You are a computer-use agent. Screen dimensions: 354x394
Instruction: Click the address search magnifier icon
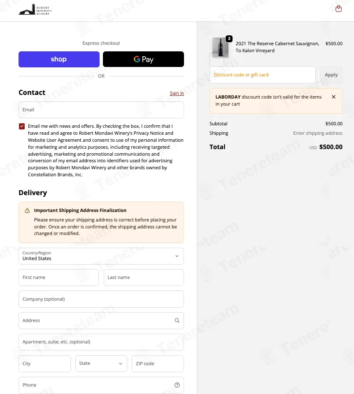tap(177, 320)
